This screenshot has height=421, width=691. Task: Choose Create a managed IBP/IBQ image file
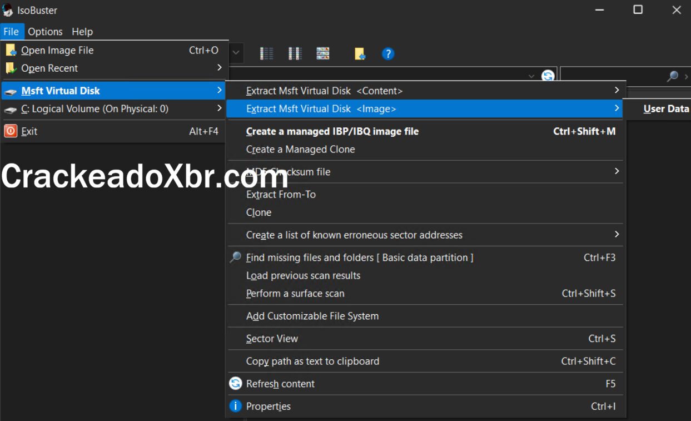pos(425,131)
